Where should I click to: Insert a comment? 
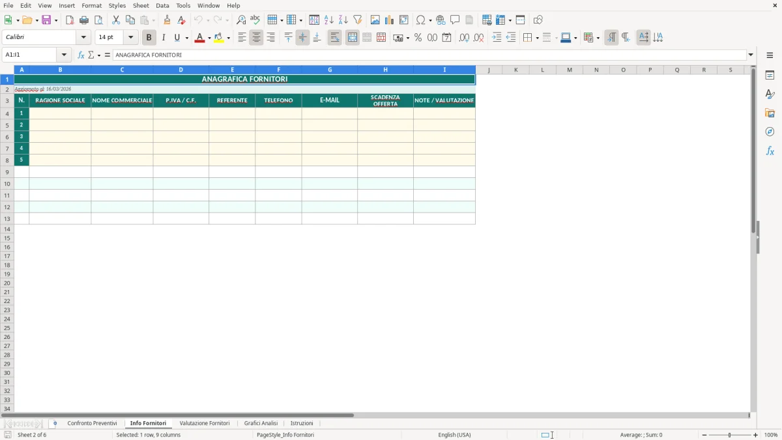click(456, 20)
